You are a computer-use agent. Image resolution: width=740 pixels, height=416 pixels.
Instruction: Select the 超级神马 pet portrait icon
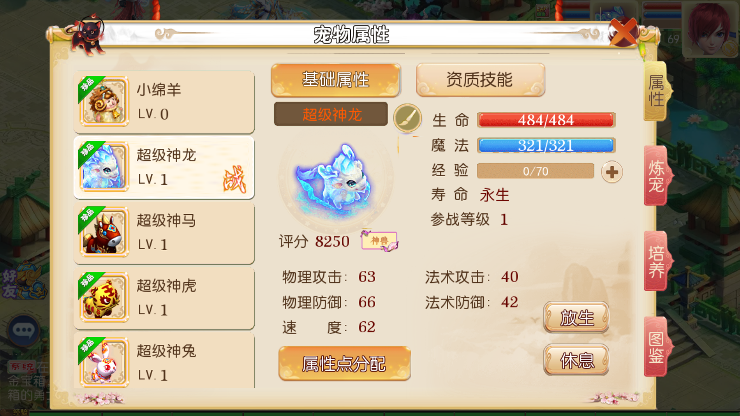pos(104,232)
